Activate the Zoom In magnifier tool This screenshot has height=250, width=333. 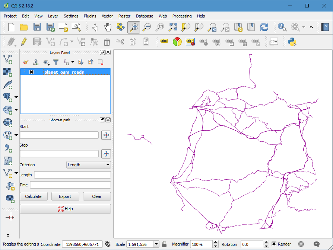[x=134, y=27]
